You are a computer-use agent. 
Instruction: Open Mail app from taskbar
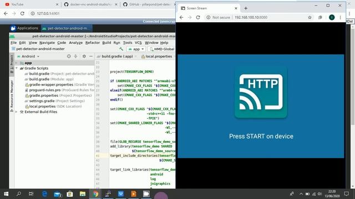(x=58, y=194)
